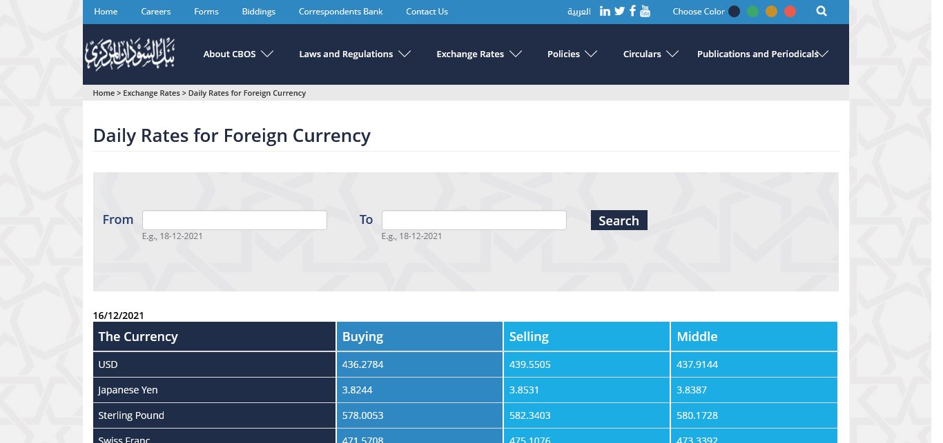Select the orange color theme
The width and height of the screenshot is (943, 443).
[772, 12]
